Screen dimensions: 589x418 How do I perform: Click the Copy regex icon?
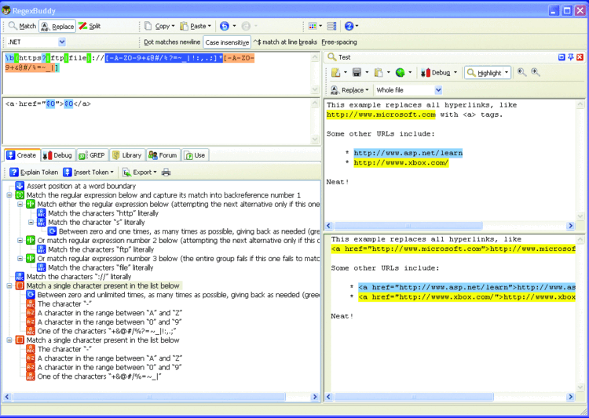[148, 26]
